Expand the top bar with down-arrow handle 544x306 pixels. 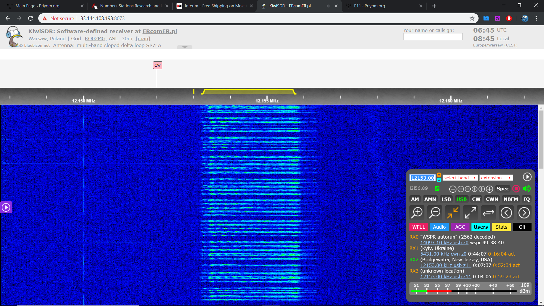pos(185,47)
